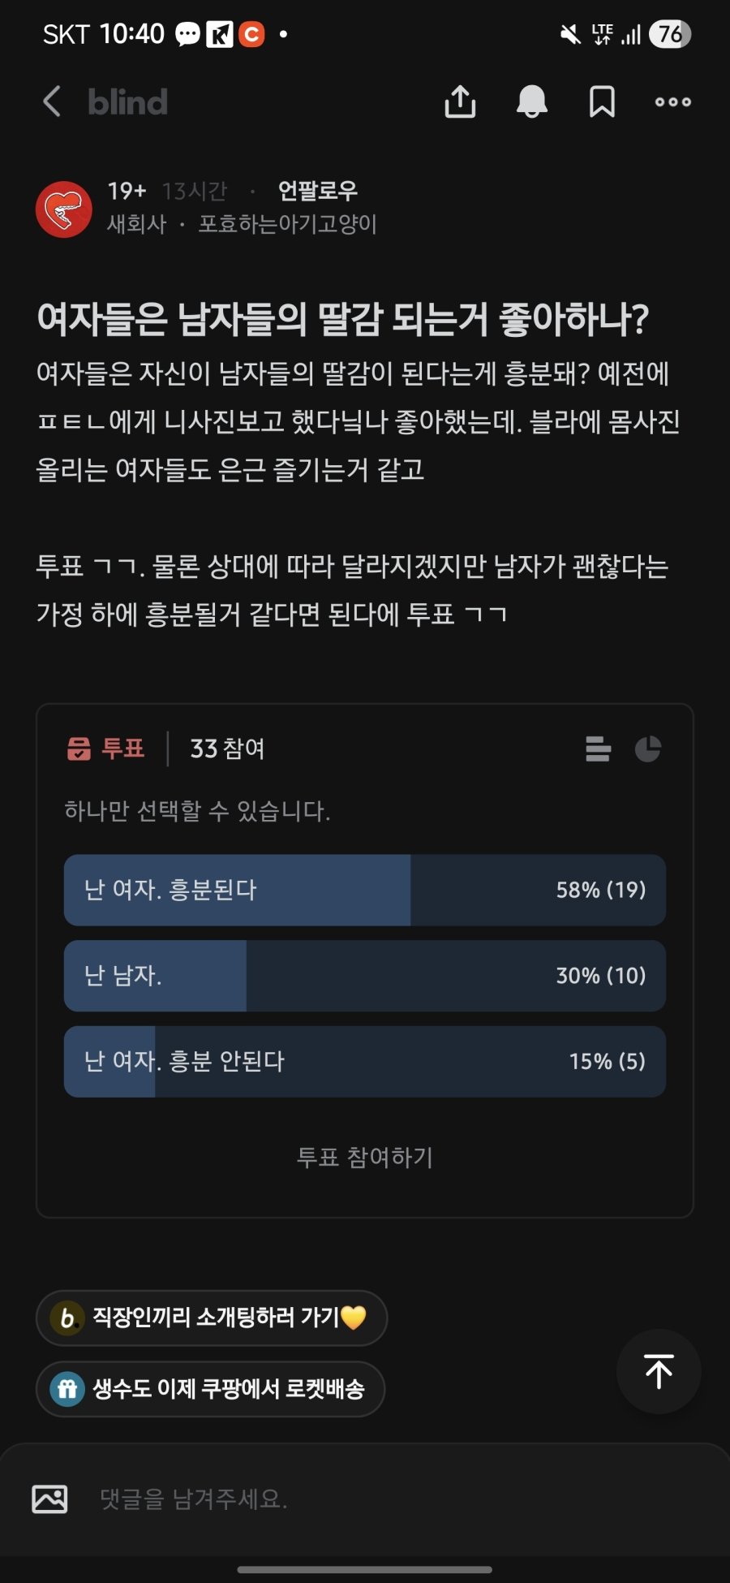730x1583 pixels.
Task: Open '직장인끼리 소개팅하러 가기' link
Action: [212, 1317]
